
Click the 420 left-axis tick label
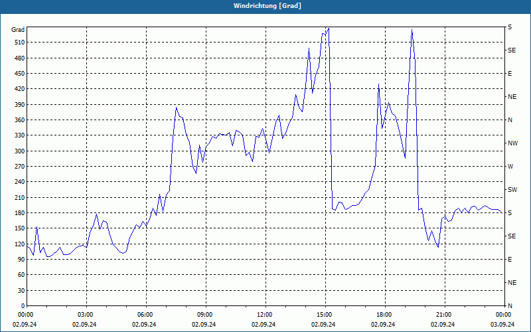coord(20,89)
